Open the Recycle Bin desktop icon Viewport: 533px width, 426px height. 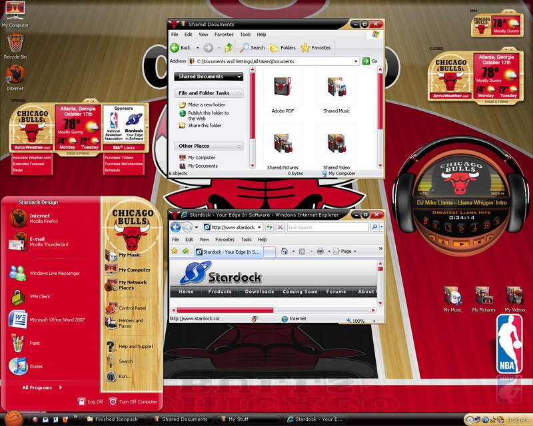click(15, 45)
